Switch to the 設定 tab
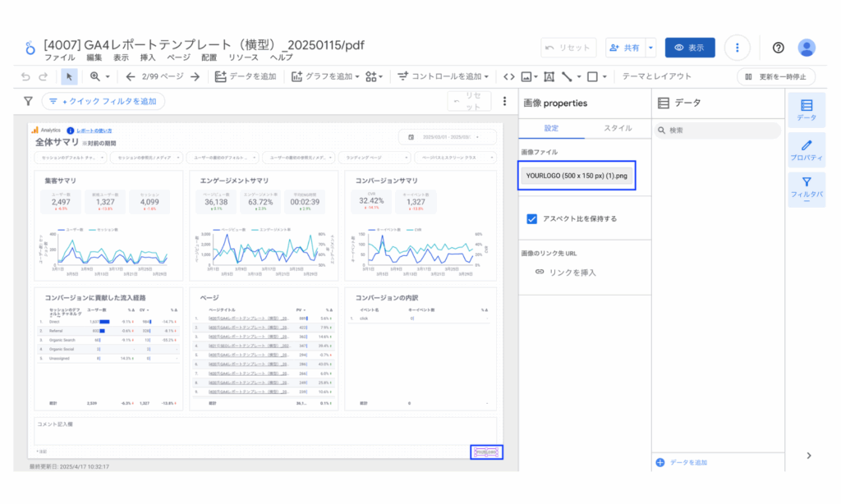 [551, 129]
